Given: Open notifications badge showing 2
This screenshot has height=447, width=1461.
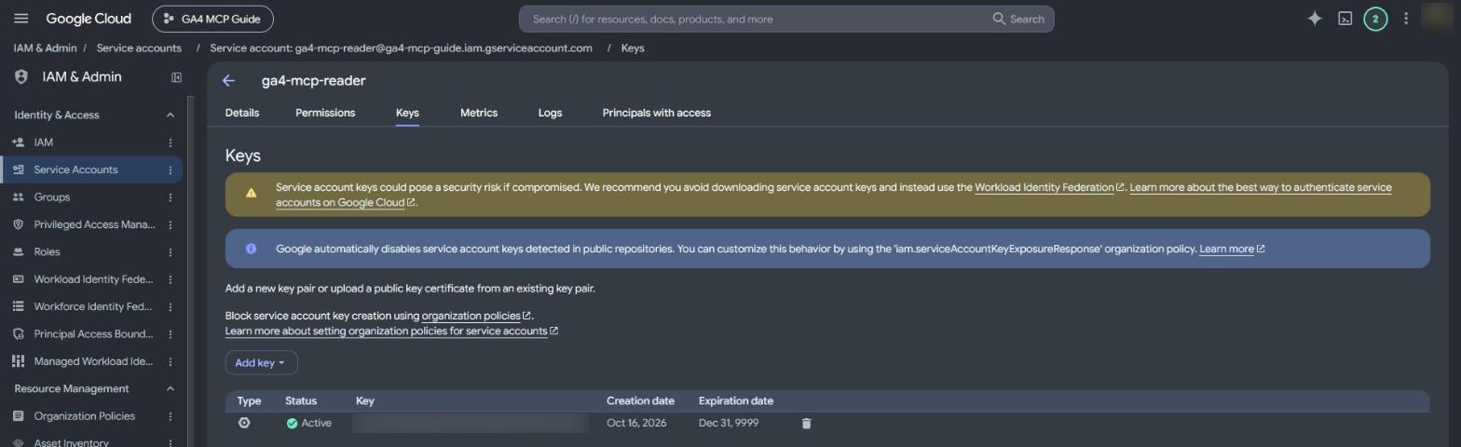Looking at the screenshot, I should 1375,19.
